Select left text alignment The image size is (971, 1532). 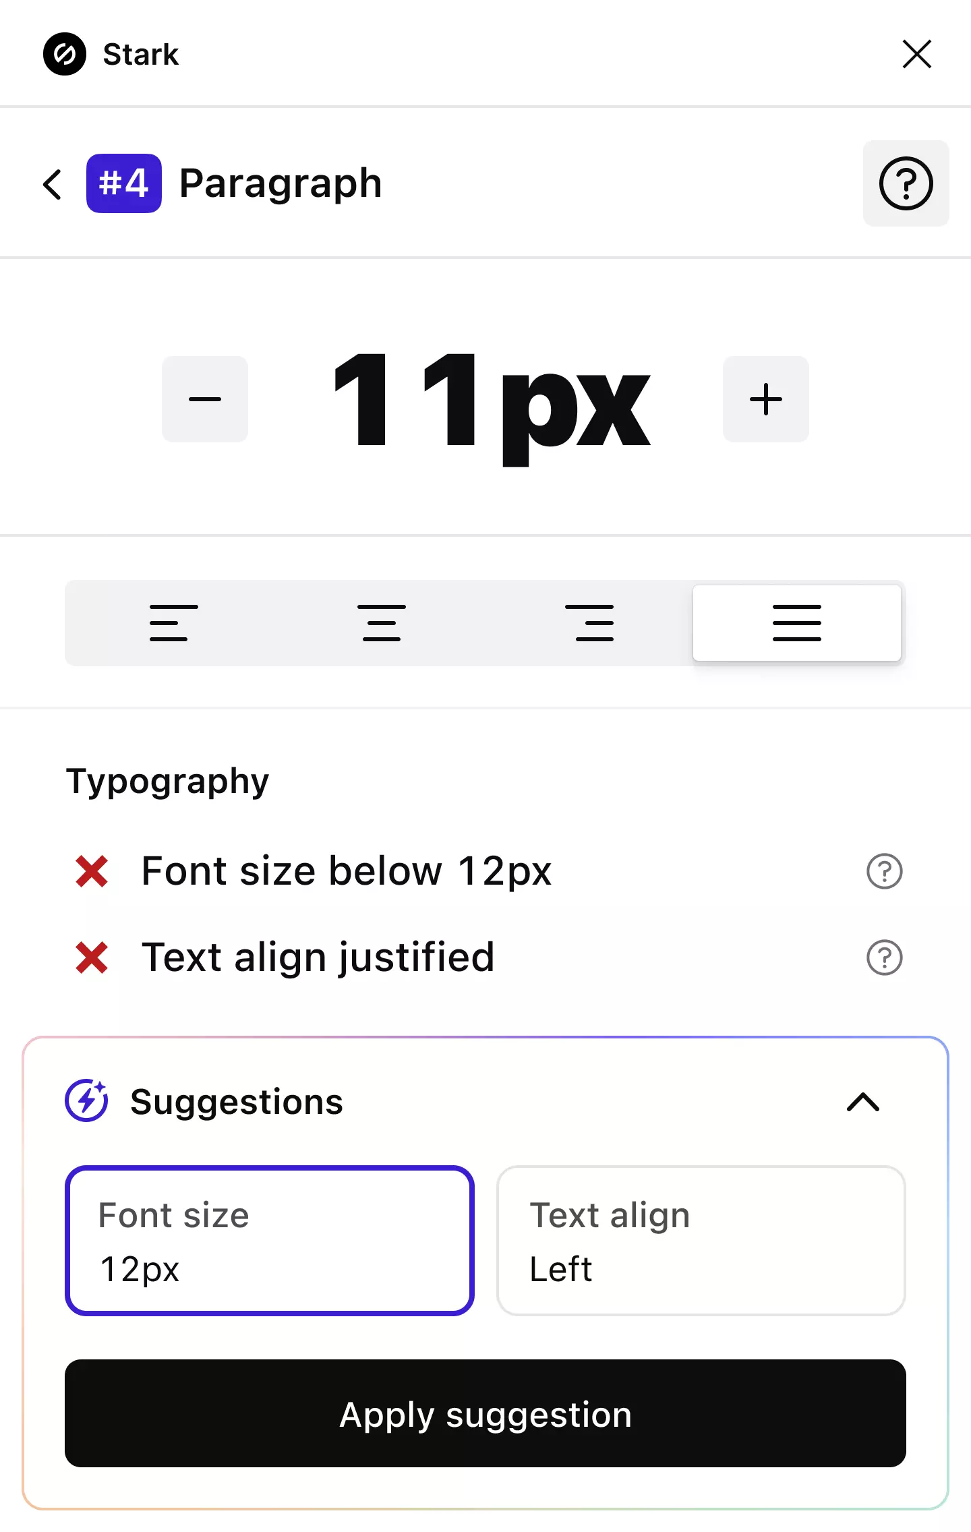172,622
